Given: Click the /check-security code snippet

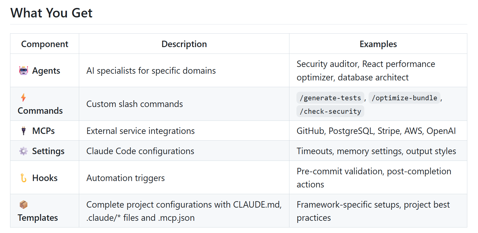Looking at the screenshot, I should click(x=330, y=111).
